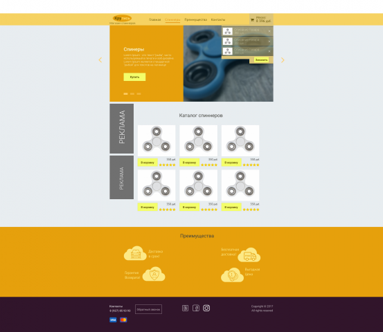Click the return guarantee shield cloud icon
This screenshot has height=332, width=383.
pyautogui.click(x=154, y=274)
